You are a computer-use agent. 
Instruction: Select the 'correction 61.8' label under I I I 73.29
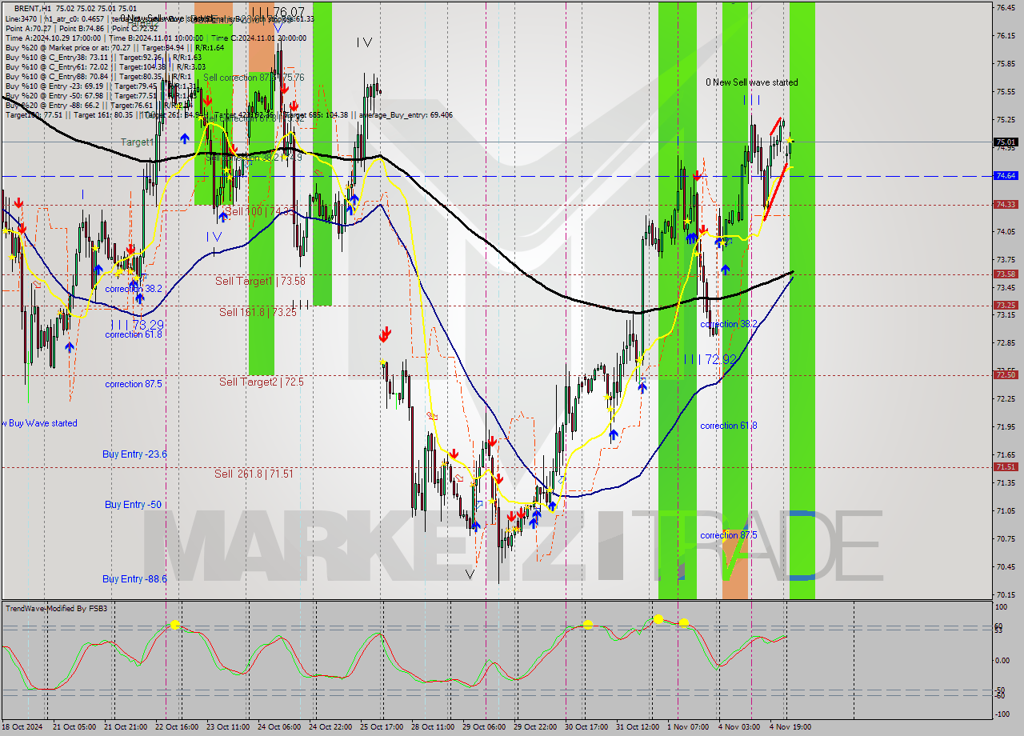[x=134, y=334]
